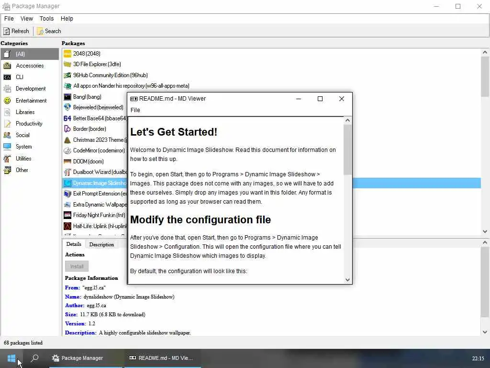
Task: Click the packages list scrollbar thumb
Action: [485, 77]
